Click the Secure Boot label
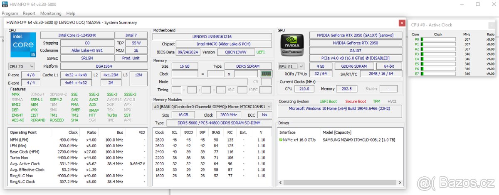 tap(356, 101)
